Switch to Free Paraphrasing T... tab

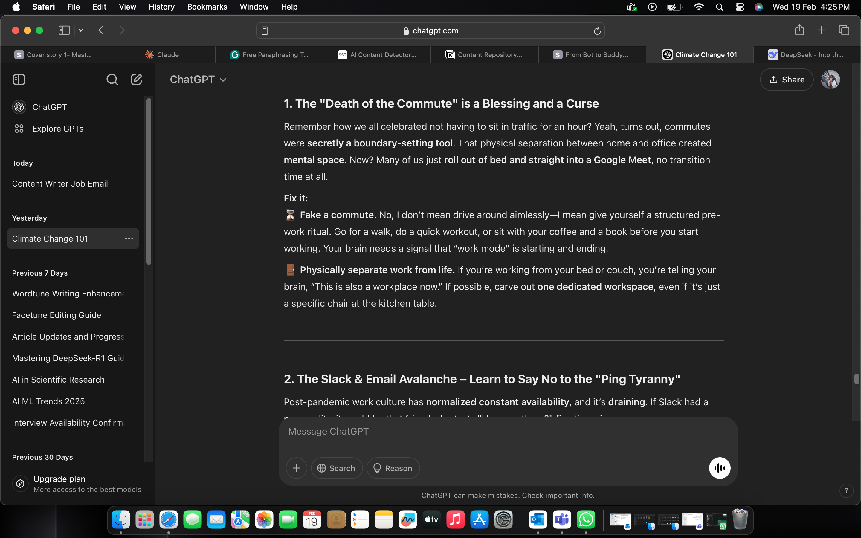coord(269,54)
